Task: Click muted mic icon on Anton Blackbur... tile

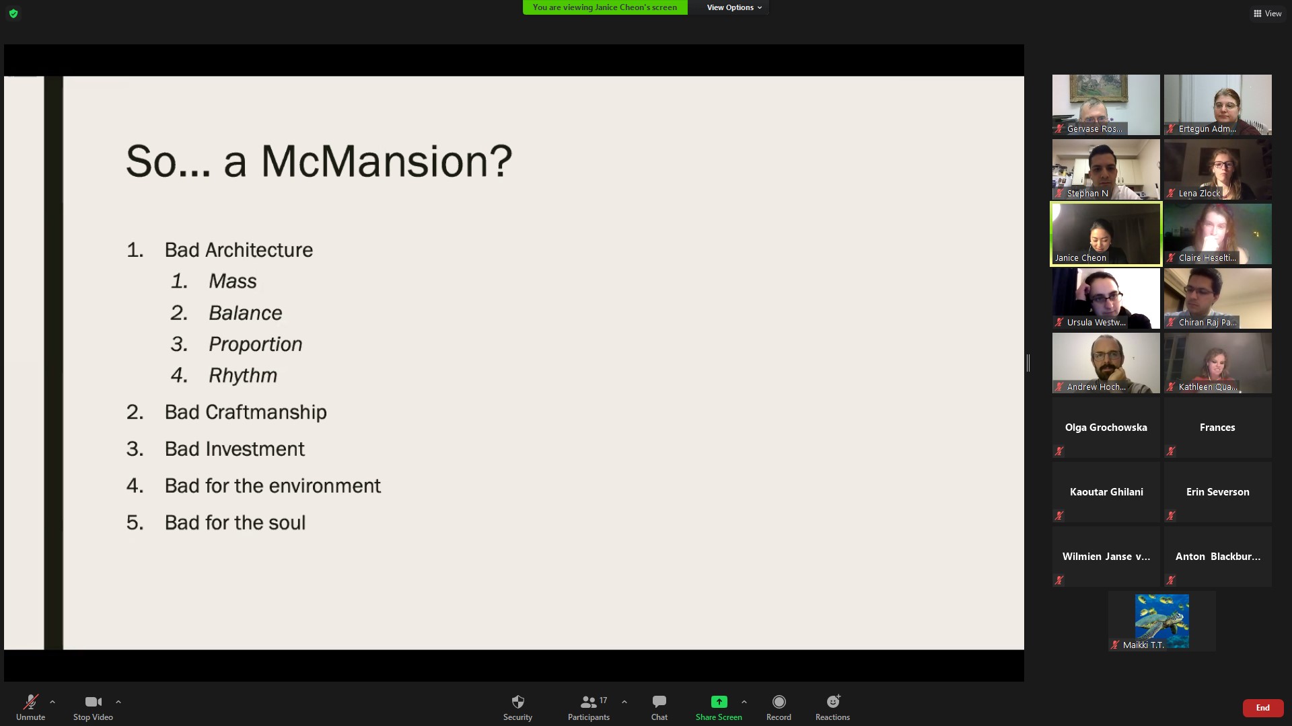Action: 1172,580
